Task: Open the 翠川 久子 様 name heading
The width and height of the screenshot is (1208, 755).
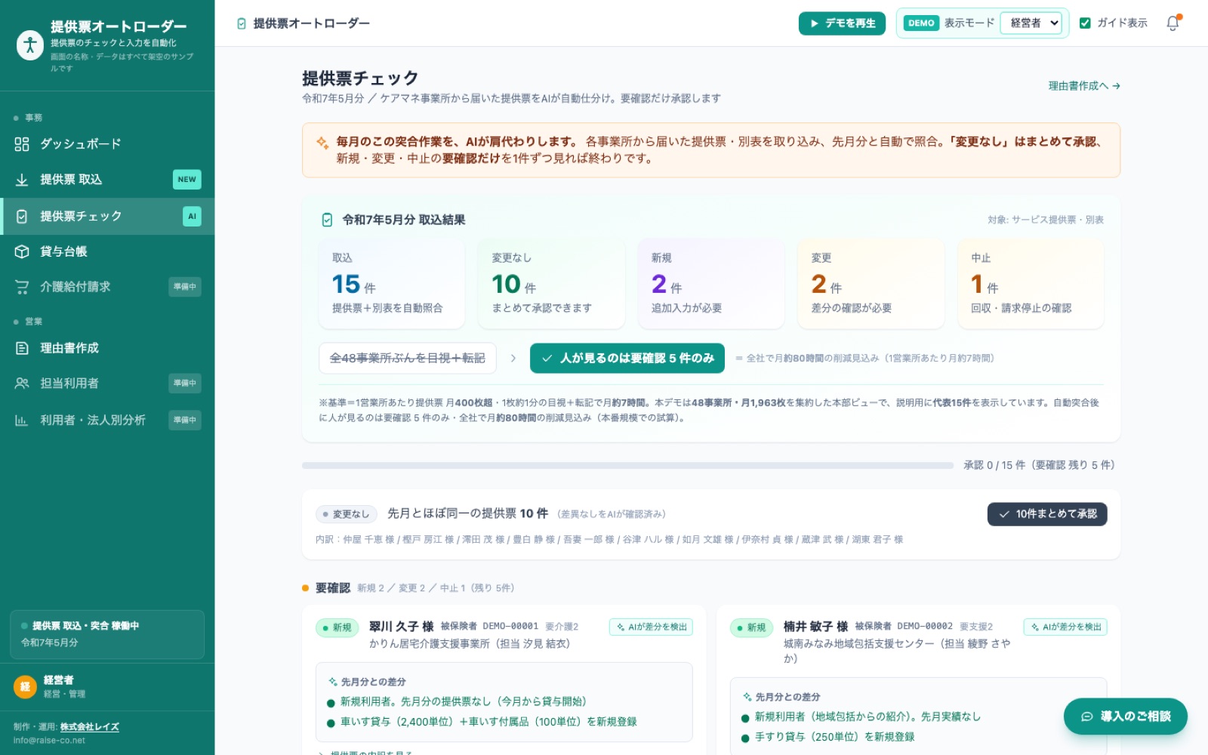Action: (401, 627)
